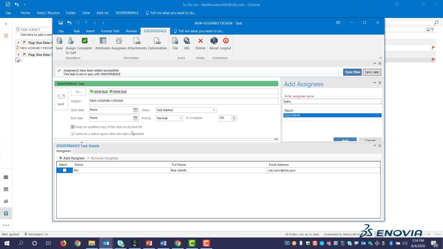Tick the Select checkbox for Rick HAHN row
This screenshot has height=249, width=443.
click(65, 170)
